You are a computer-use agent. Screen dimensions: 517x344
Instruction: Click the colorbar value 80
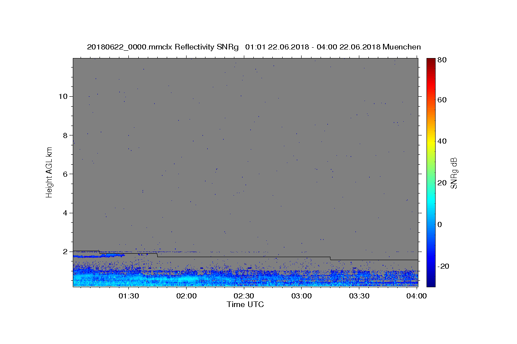(442, 60)
